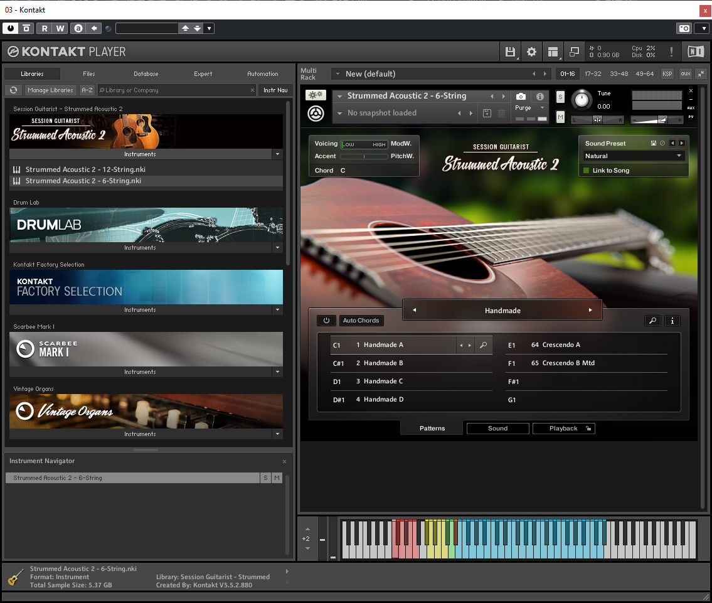
Task: Click the refresh libraries icon
Action: pos(14,90)
